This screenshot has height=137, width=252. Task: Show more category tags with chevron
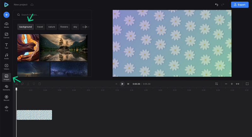click(x=86, y=27)
